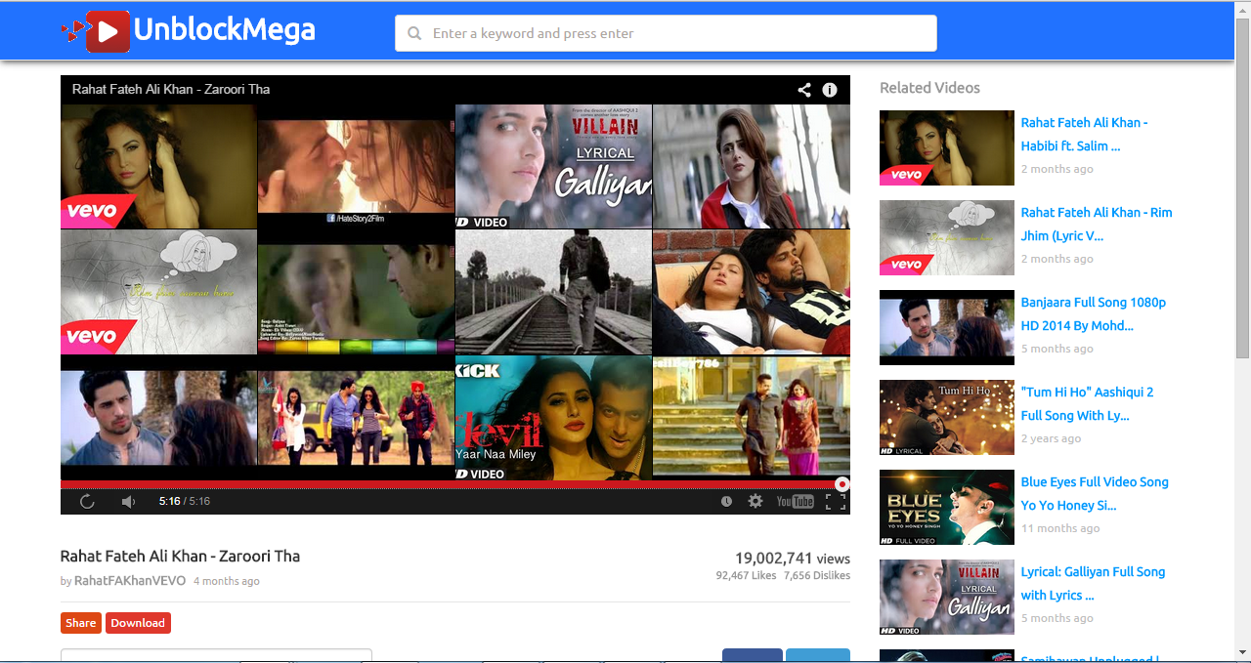Click the '4 months ago' upload date
The height and width of the screenshot is (663, 1251).
[227, 581]
